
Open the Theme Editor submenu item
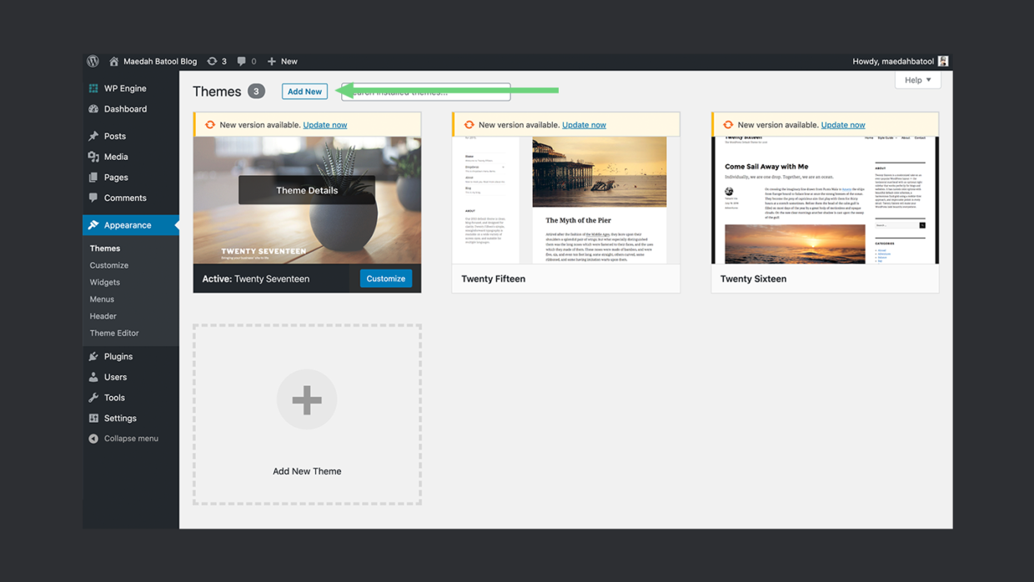(x=114, y=333)
